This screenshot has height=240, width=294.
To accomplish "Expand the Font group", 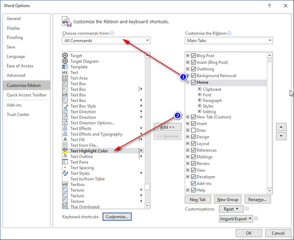I will (x=200, y=95).
